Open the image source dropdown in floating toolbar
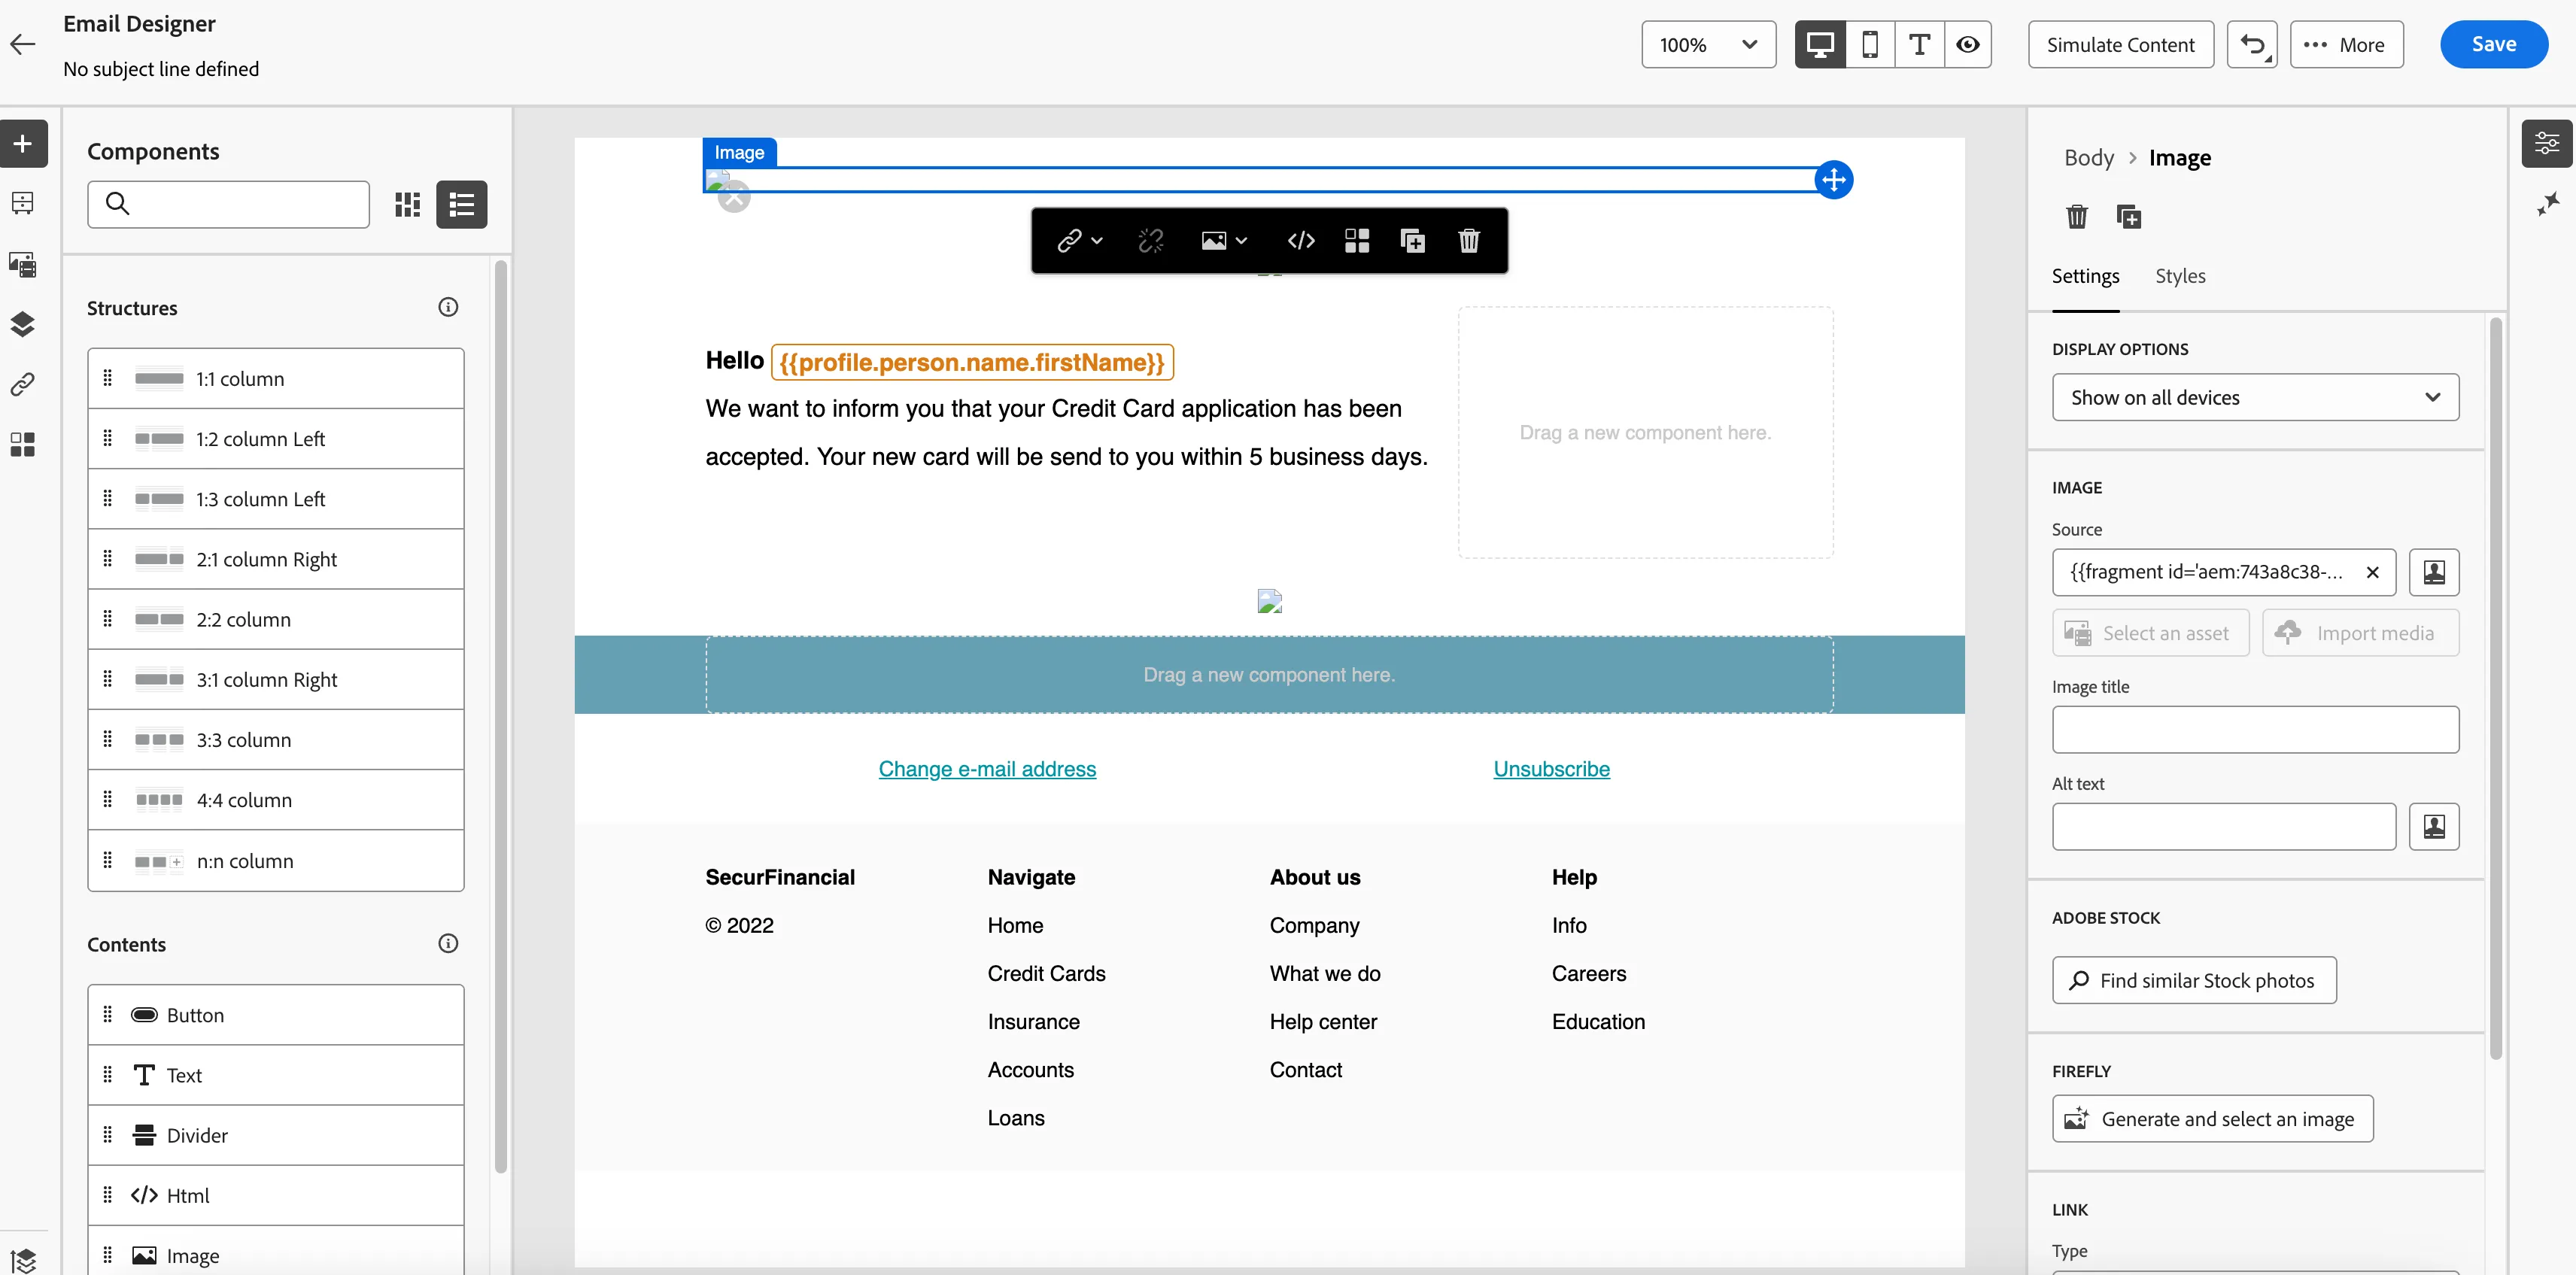 (1224, 240)
